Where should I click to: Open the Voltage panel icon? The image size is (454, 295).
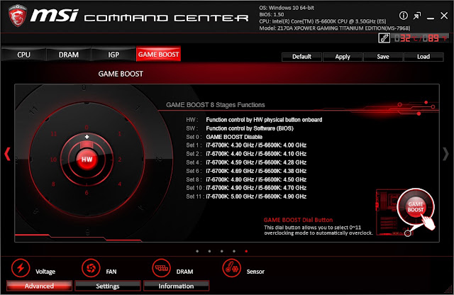point(21,268)
